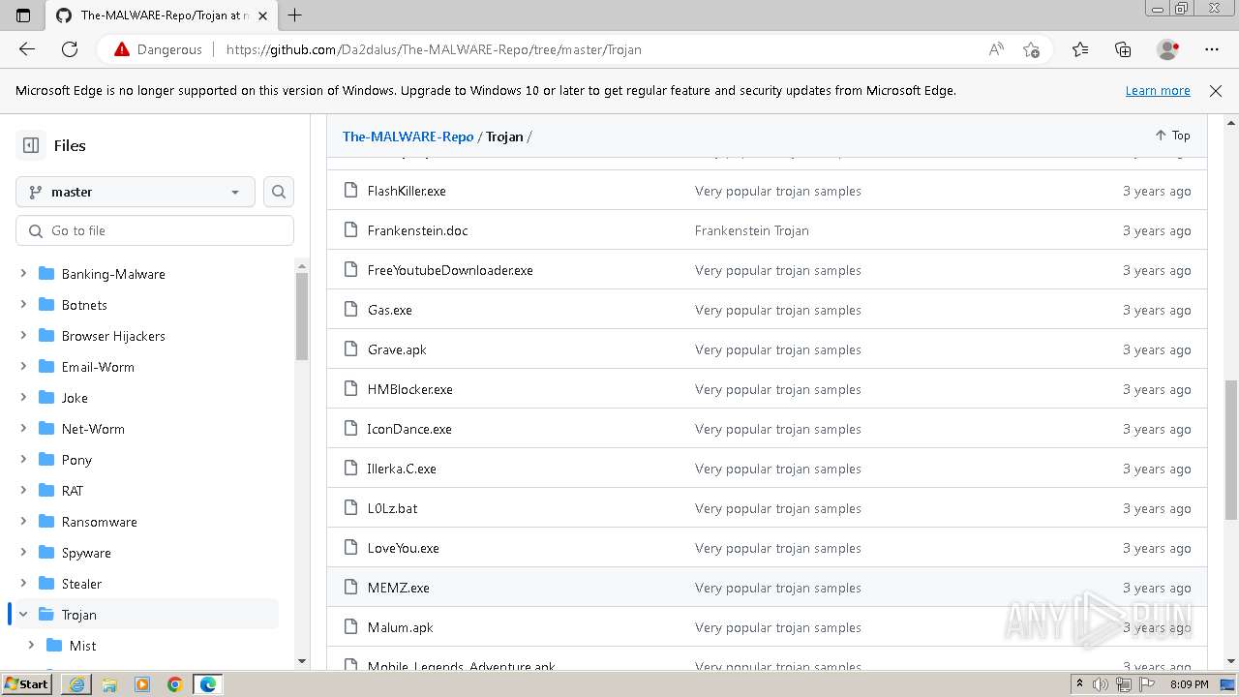This screenshot has height=697, width=1239.
Task: Open Malum.apk file
Action: pos(401,627)
